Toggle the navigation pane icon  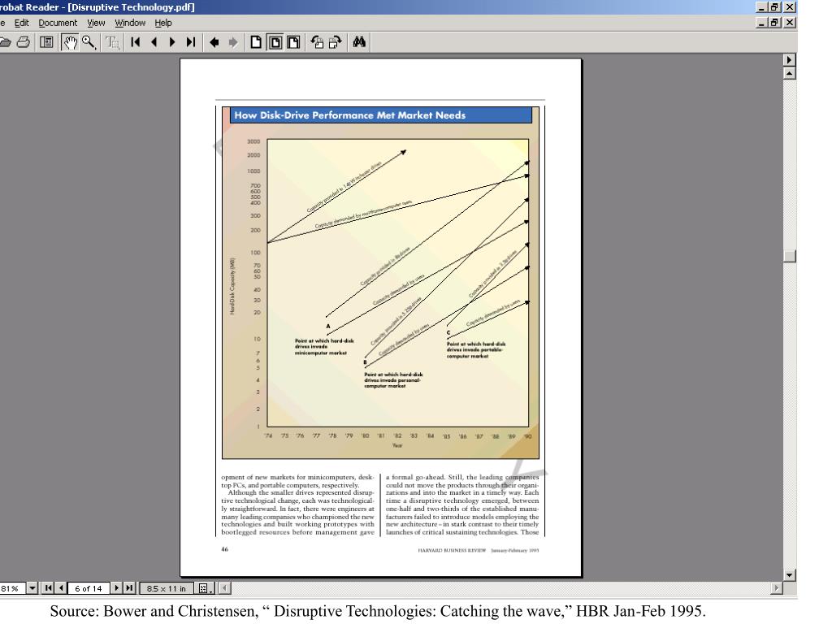click(x=46, y=42)
